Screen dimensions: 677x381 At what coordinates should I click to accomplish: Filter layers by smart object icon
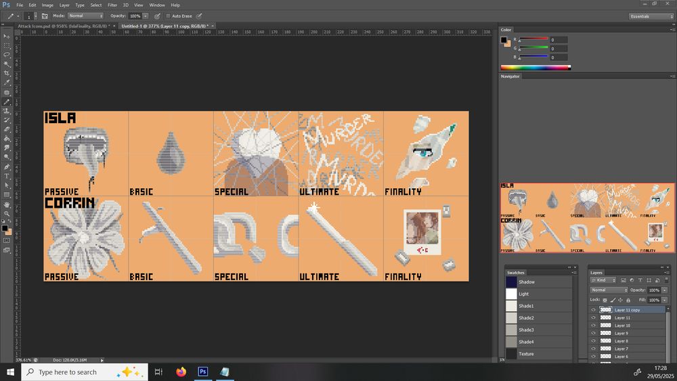[657, 280]
